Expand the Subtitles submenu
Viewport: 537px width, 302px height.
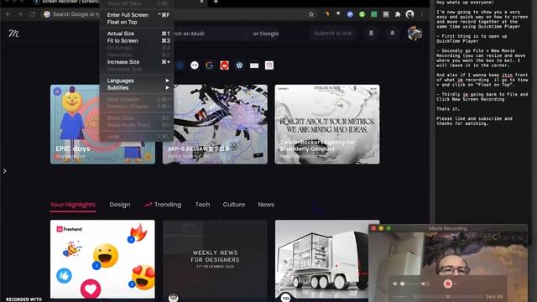(x=138, y=87)
